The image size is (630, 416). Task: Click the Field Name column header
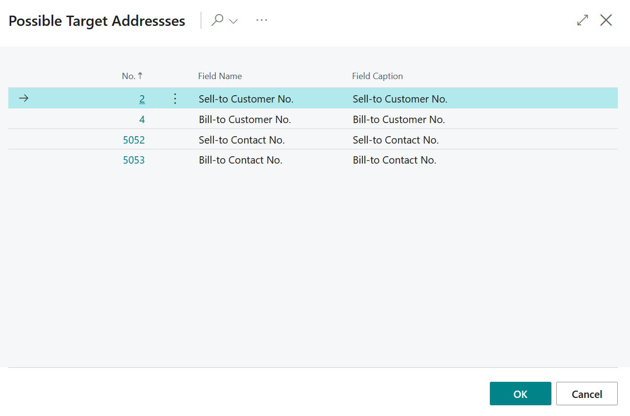tap(220, 76)
